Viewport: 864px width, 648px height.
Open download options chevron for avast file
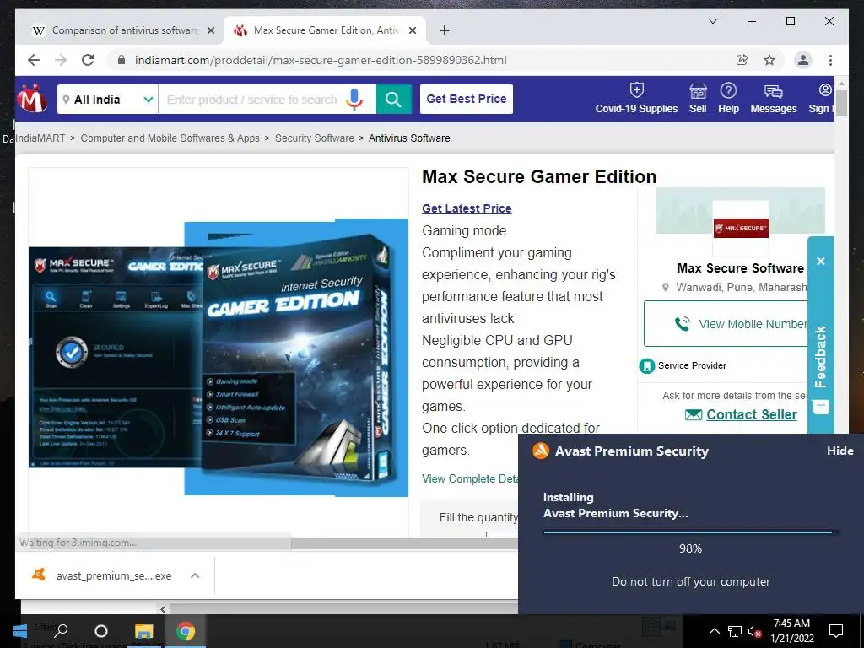coord(195,575)
